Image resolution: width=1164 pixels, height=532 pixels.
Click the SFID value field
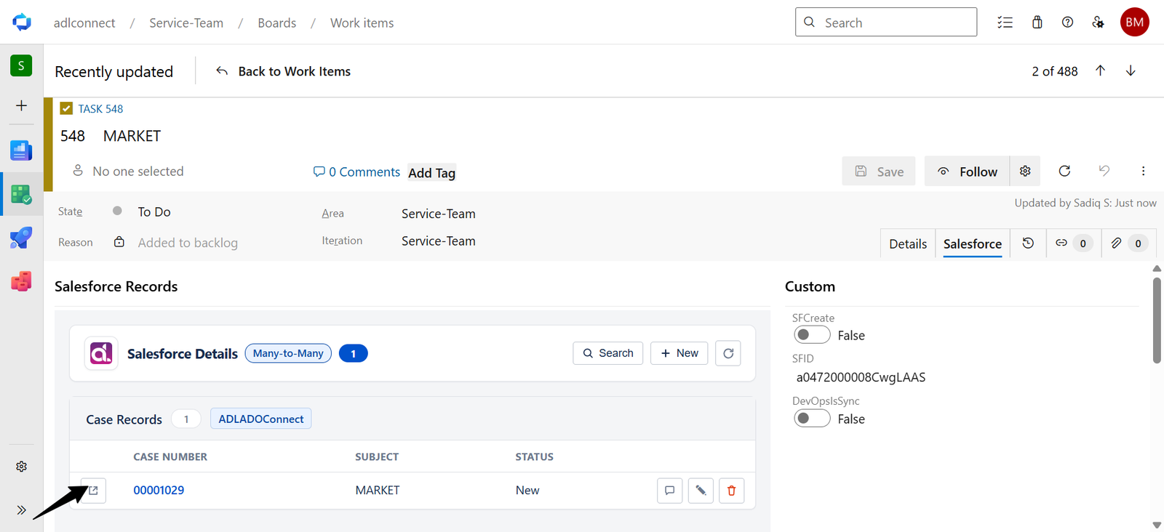(x=861, y=377)
